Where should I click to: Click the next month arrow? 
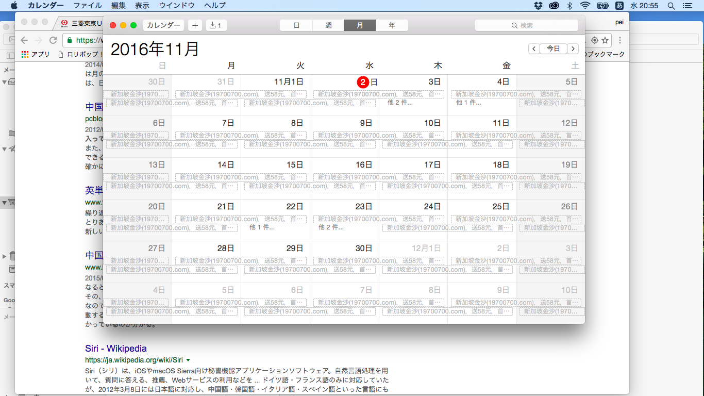point(573,48)
